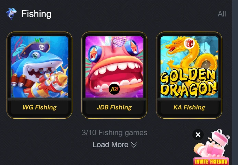Click the green WG logo badge
Viewport: 238px width, 165px height.
[39, 40]
